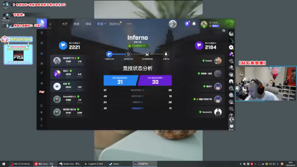Open the three-dot more menu in navbar
297x167 pixels.
(129, 24)
